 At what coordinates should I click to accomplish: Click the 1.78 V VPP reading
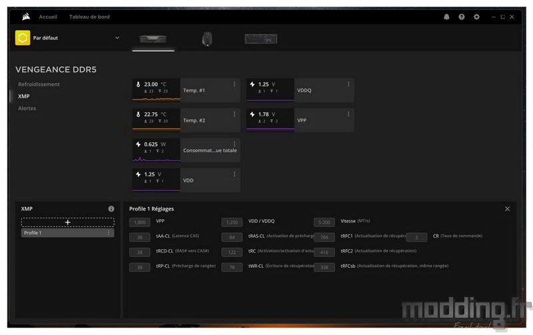[x=267, y=114]
